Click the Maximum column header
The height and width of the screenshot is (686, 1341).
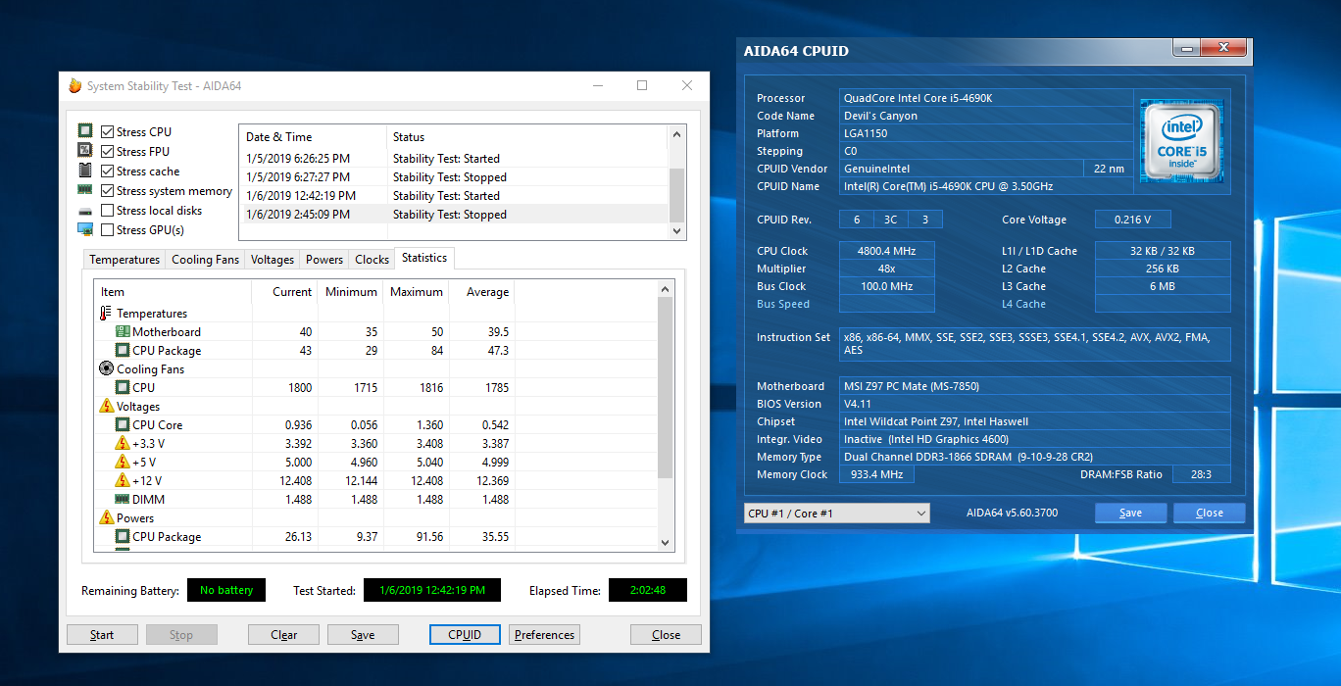pos(416,292)
